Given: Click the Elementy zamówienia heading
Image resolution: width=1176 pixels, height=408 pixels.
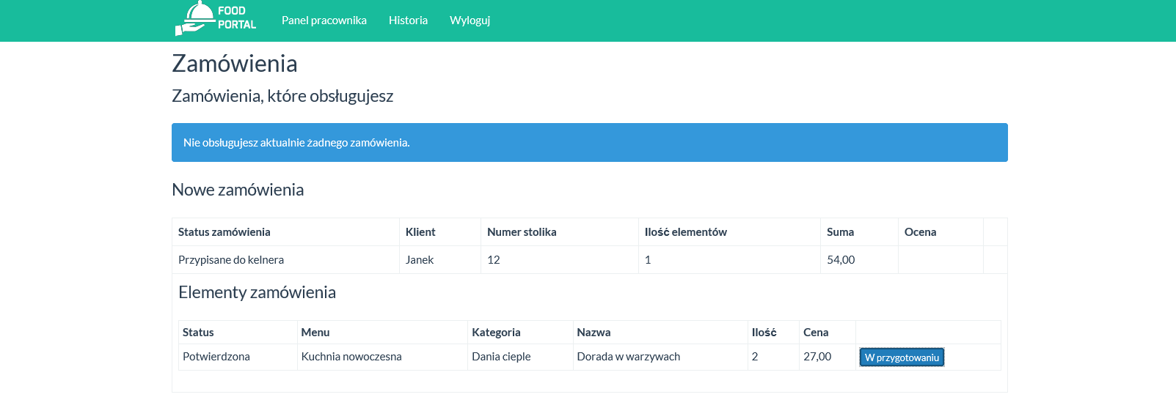Looking at the screenshot, I should 257,292.
